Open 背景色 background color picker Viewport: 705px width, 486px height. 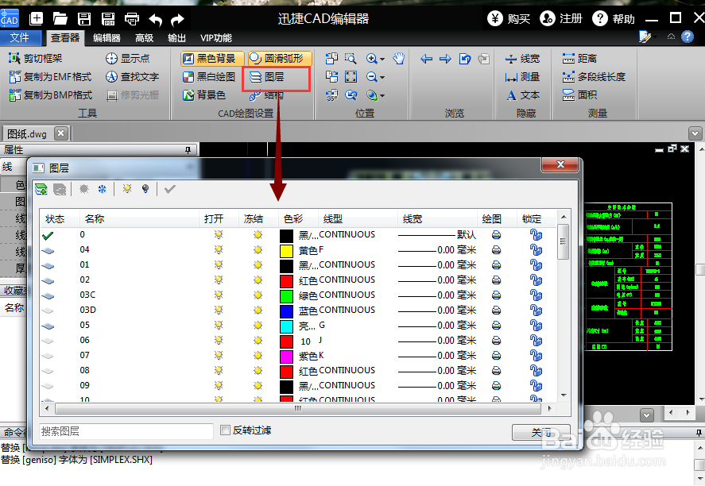[204, 94]
